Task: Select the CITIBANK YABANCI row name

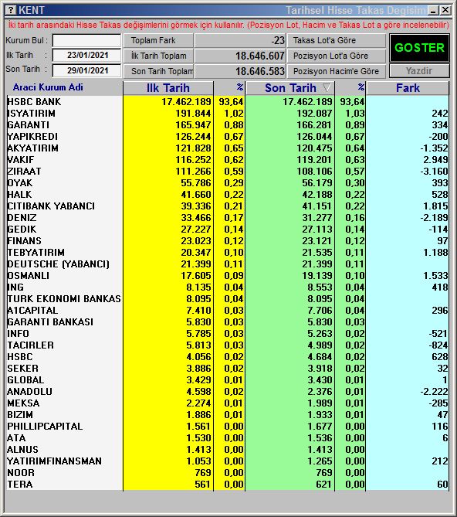Action: point(51,206)
